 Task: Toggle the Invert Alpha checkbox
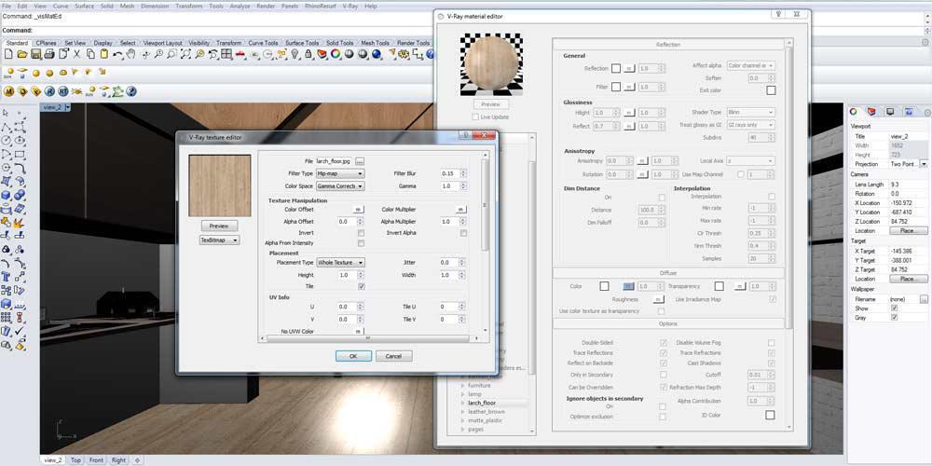(463, 233)
